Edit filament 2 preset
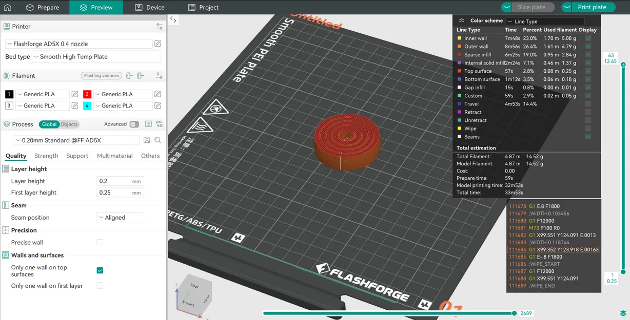The height and width of the screenshot is (320, 630). click(x=158, y=94)
